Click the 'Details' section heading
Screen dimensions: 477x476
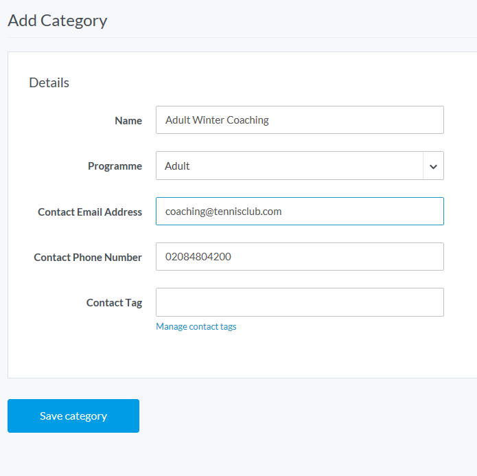pyautogui.click(x=49, y=83)
